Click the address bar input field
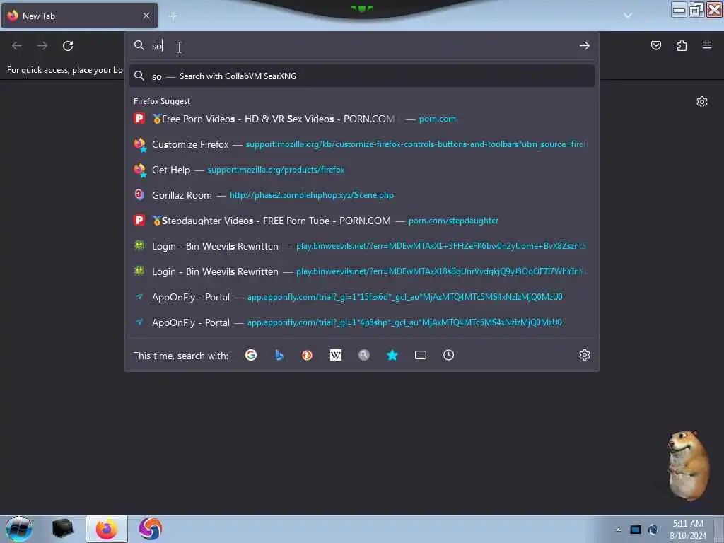 362,46
